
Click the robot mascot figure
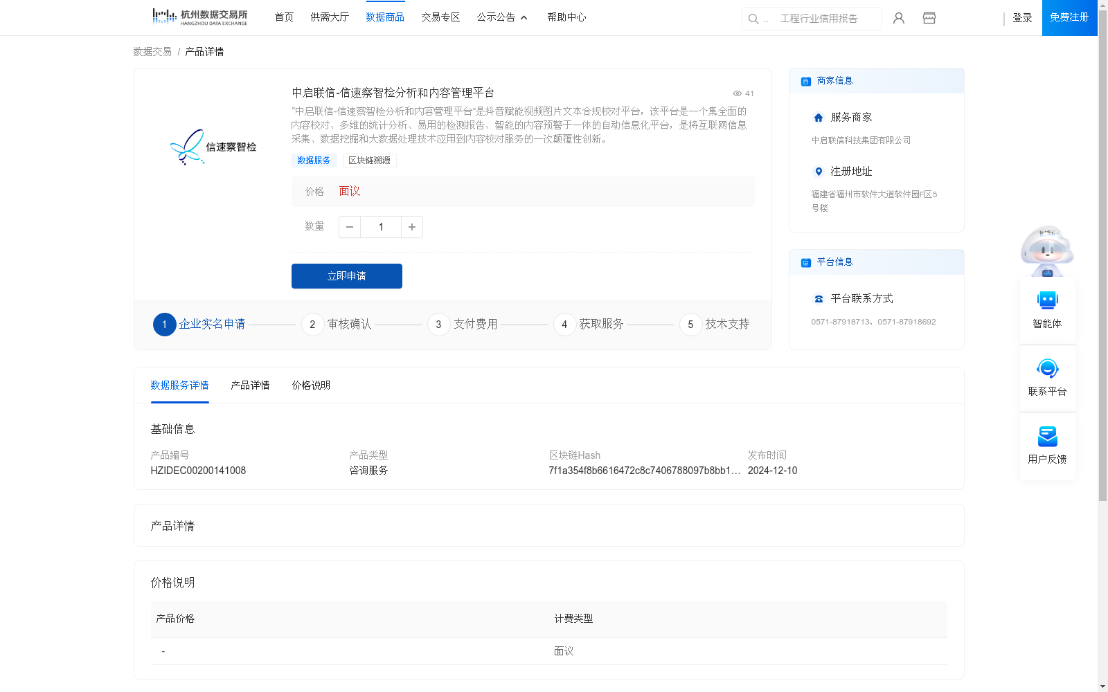coord(1047,251)
